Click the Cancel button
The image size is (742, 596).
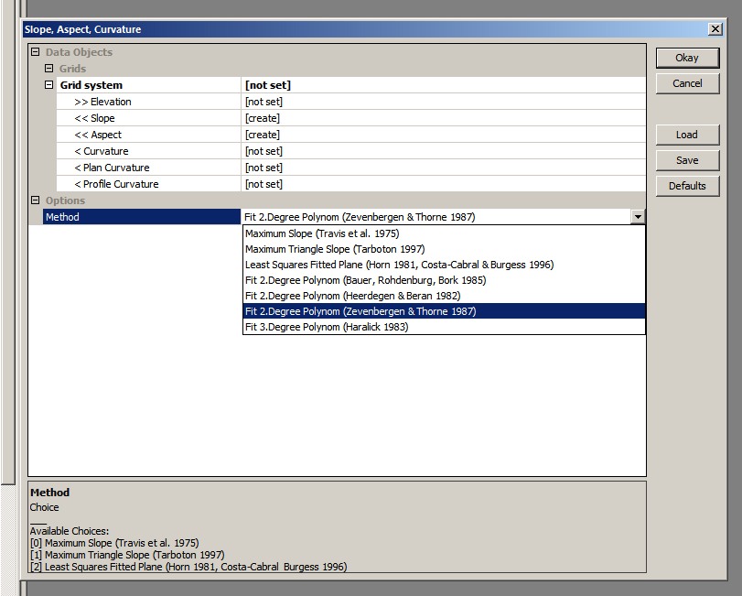click(x=687, y=83)
